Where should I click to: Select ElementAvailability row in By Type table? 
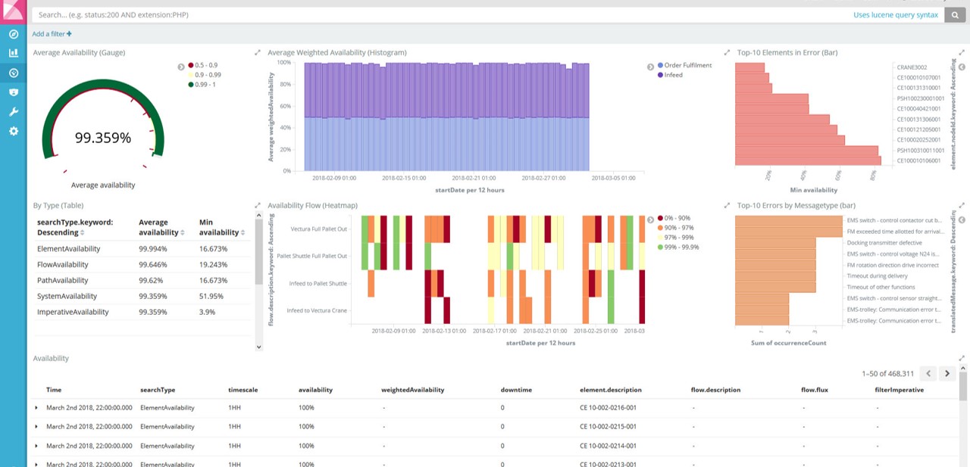(143, 249)
